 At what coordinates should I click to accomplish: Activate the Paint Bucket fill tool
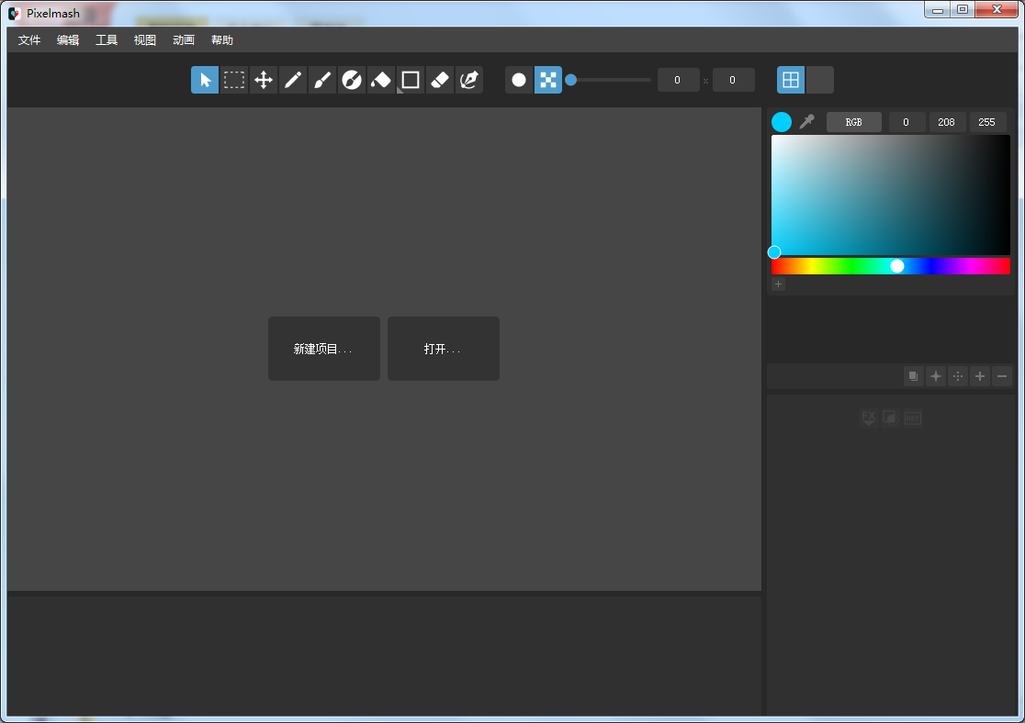381,80
